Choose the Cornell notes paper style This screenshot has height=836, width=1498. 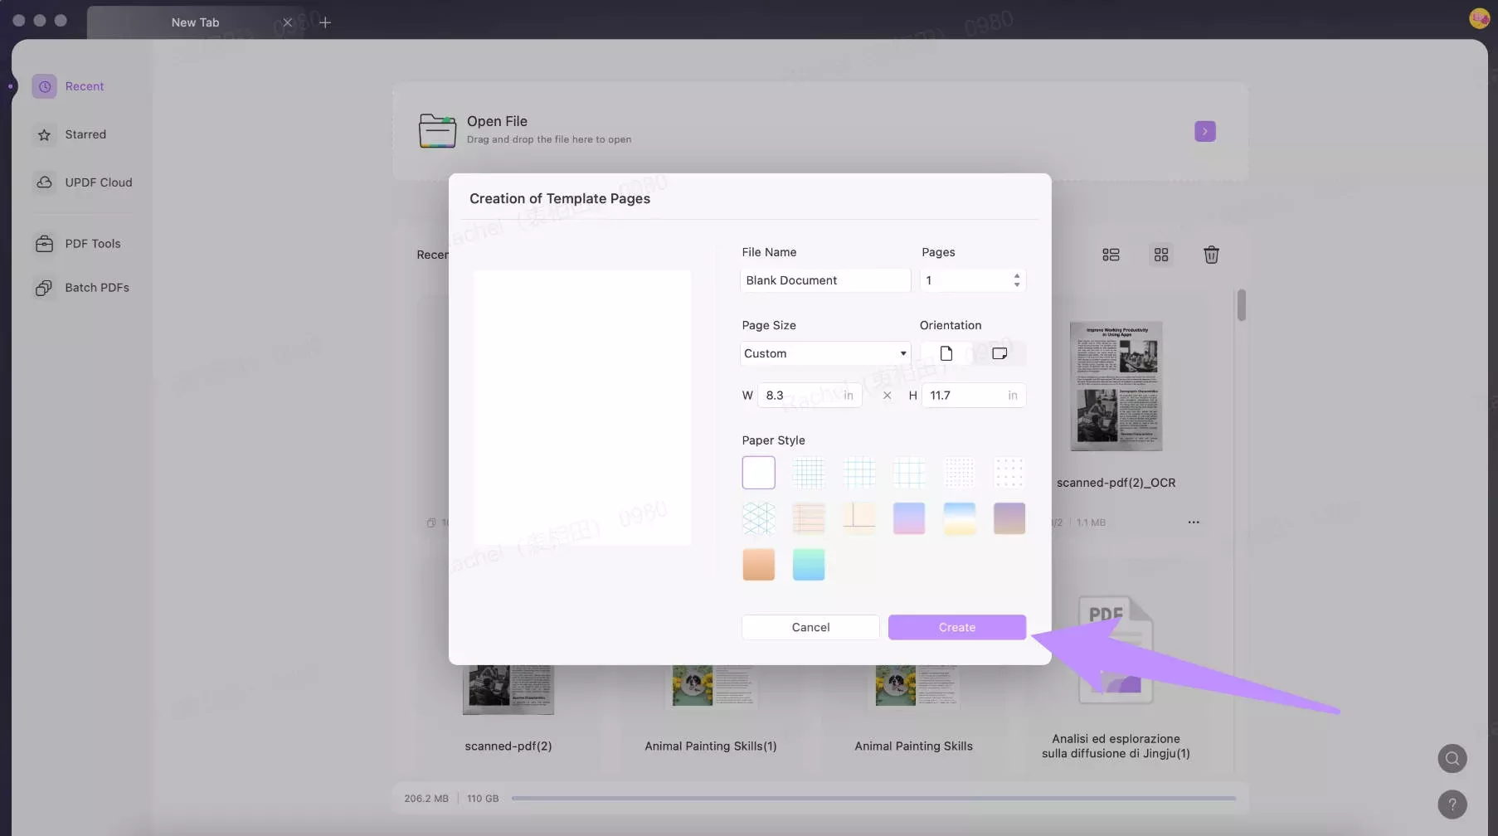[x=859, y=518]
